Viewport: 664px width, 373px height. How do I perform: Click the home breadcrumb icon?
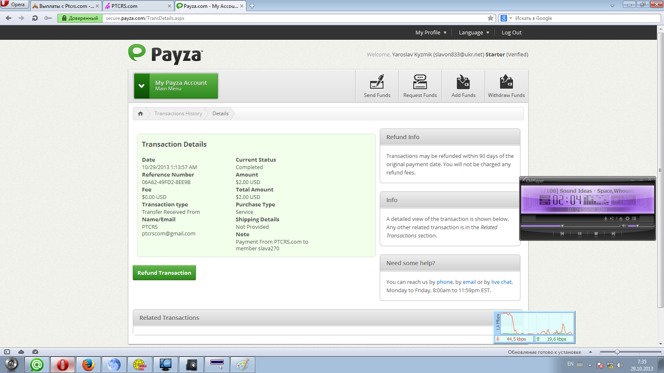click(x=140, y=114)
